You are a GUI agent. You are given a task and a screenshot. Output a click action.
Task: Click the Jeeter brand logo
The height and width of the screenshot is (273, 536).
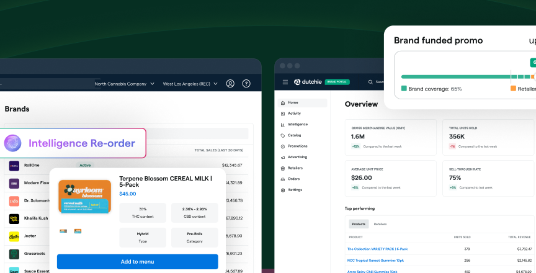click(x=14, y=236)
